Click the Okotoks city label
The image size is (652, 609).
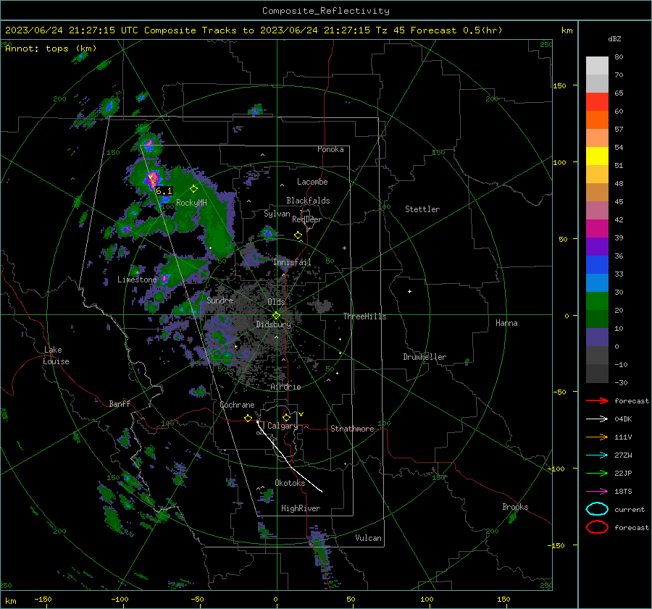[x=290, y=483]
